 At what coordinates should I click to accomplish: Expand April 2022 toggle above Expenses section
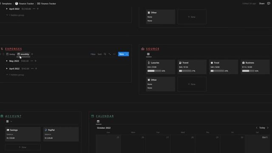[7, 8]
